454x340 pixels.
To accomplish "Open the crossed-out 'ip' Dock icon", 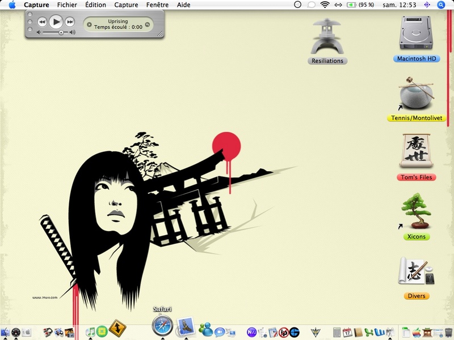I will coord(284,333).
